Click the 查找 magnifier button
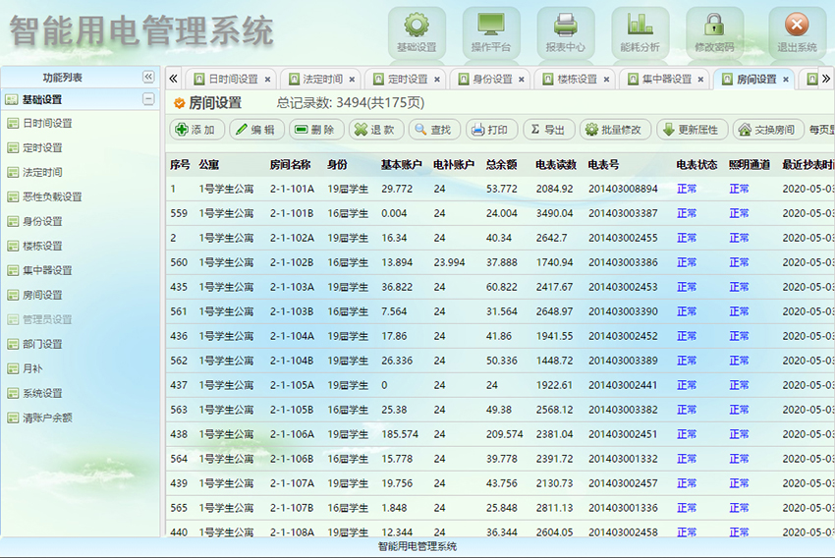 click(x=432, y=130)
